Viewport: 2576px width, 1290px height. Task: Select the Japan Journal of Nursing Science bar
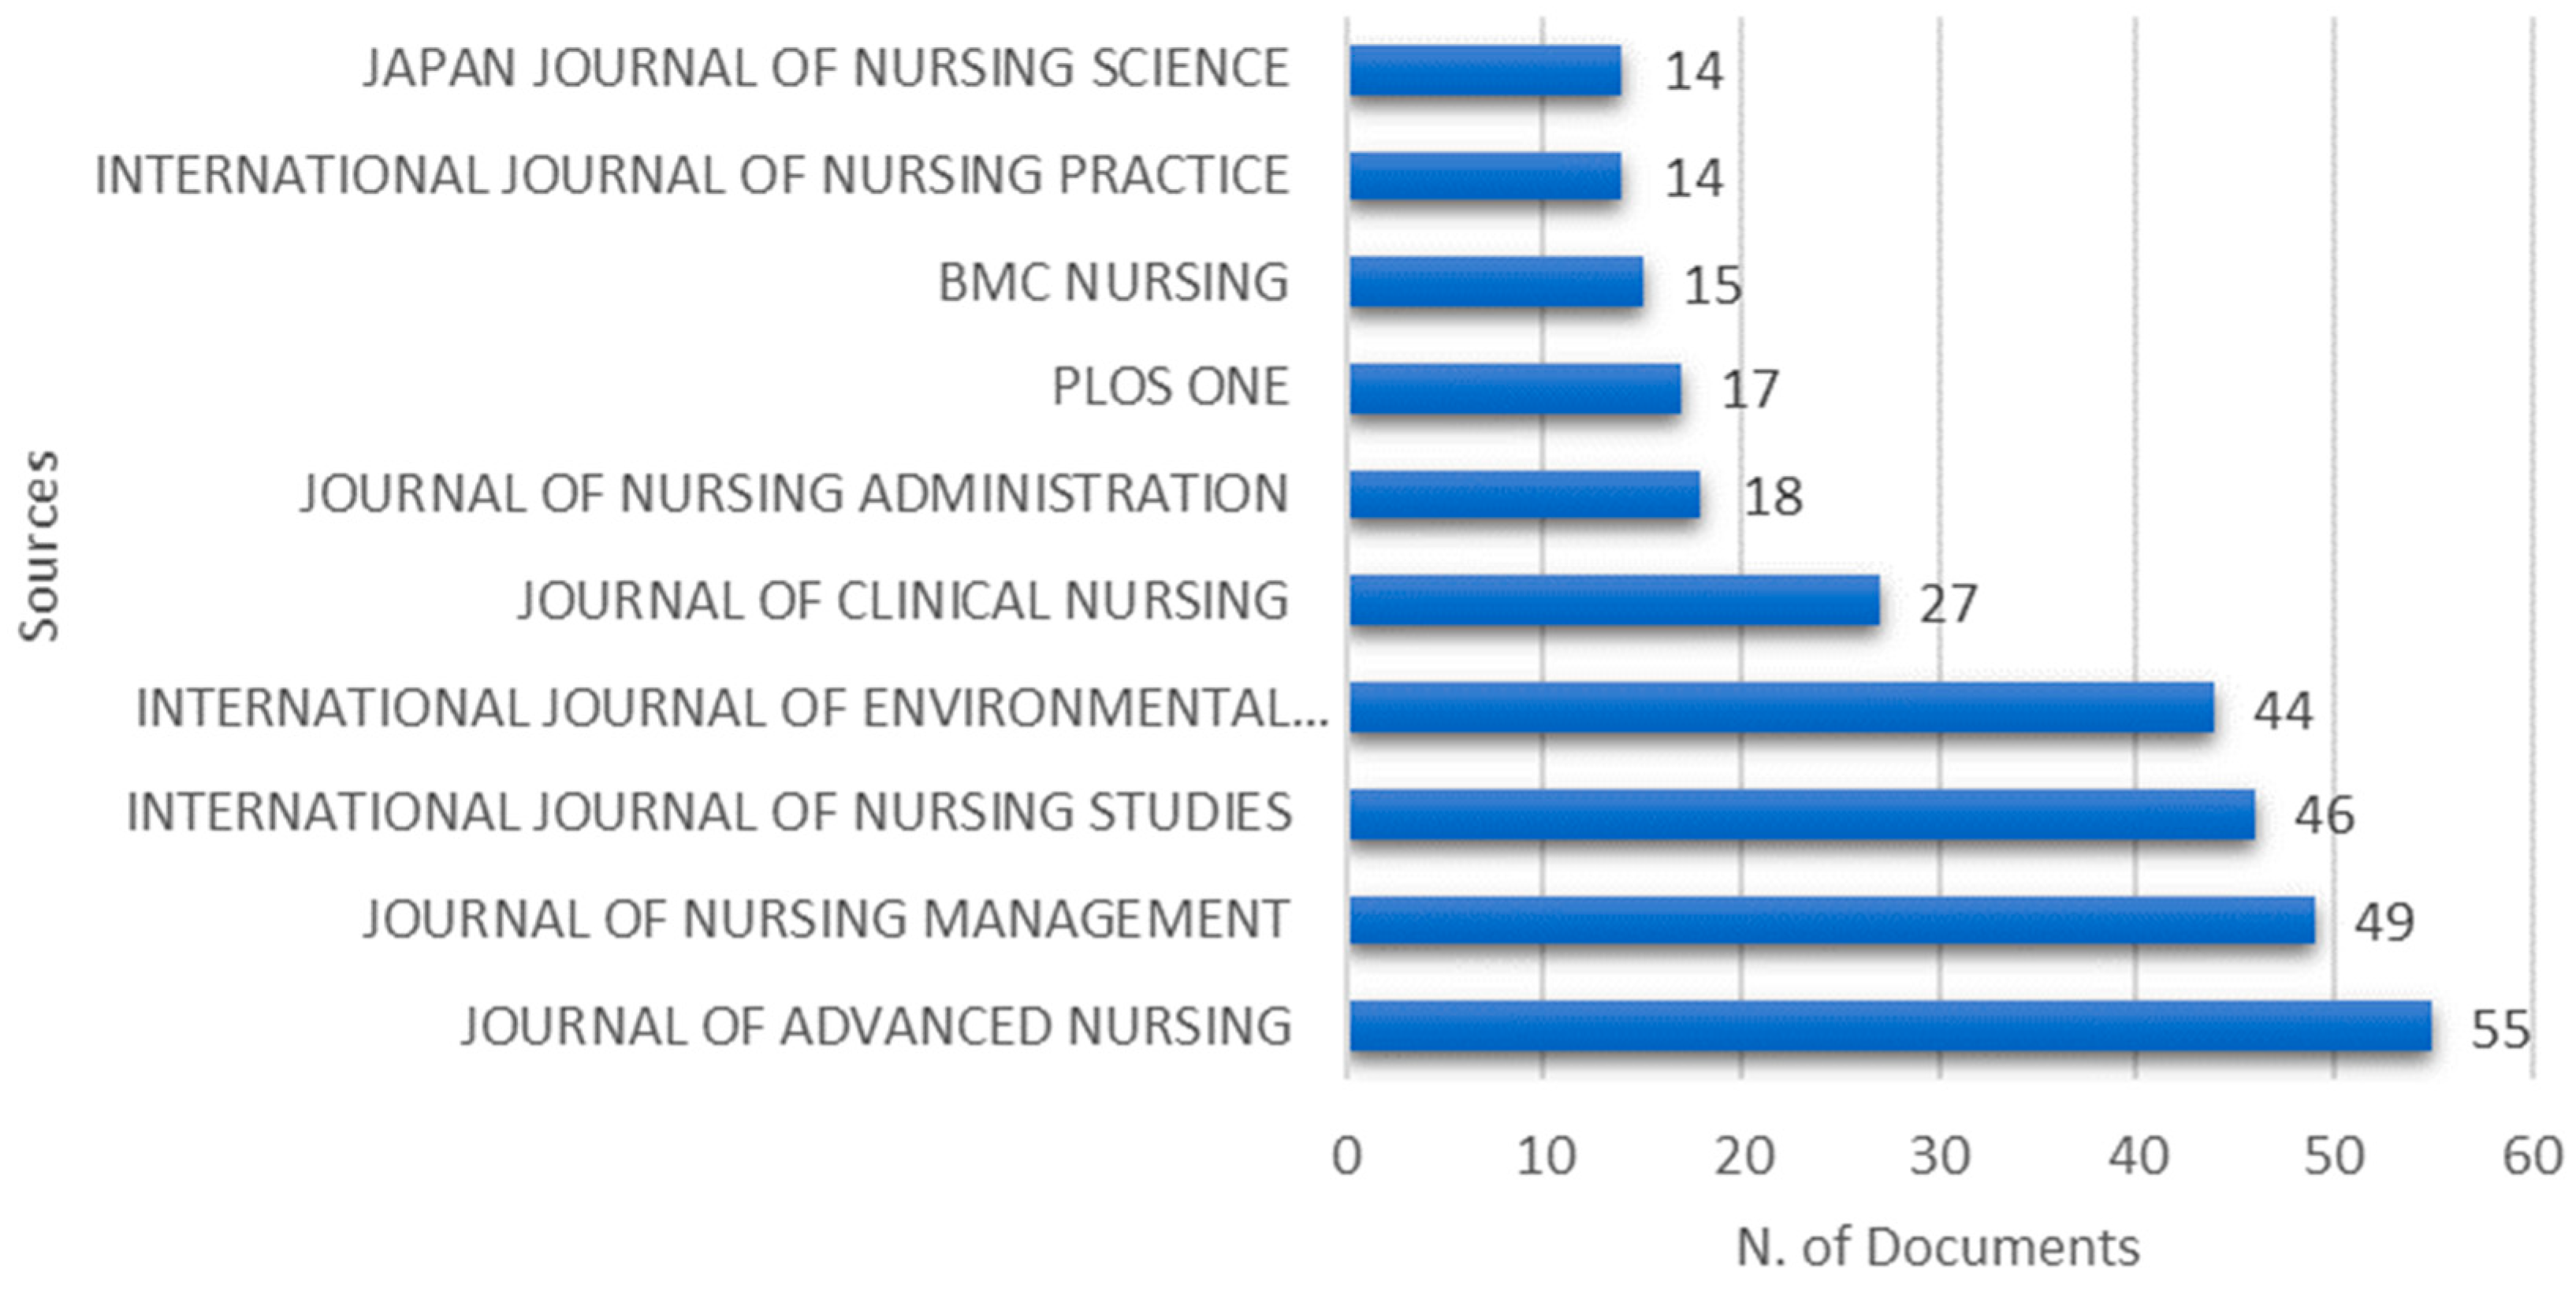point(1485,70)
